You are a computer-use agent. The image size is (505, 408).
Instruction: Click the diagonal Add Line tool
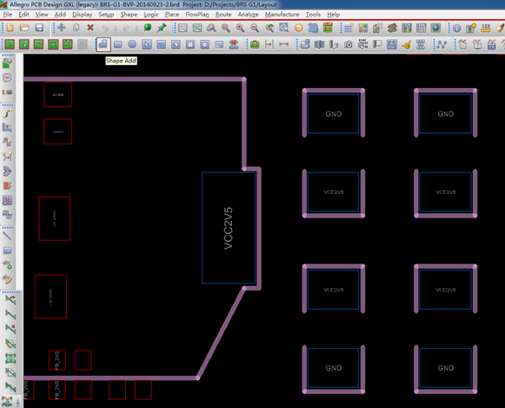[x=8, y=236]
